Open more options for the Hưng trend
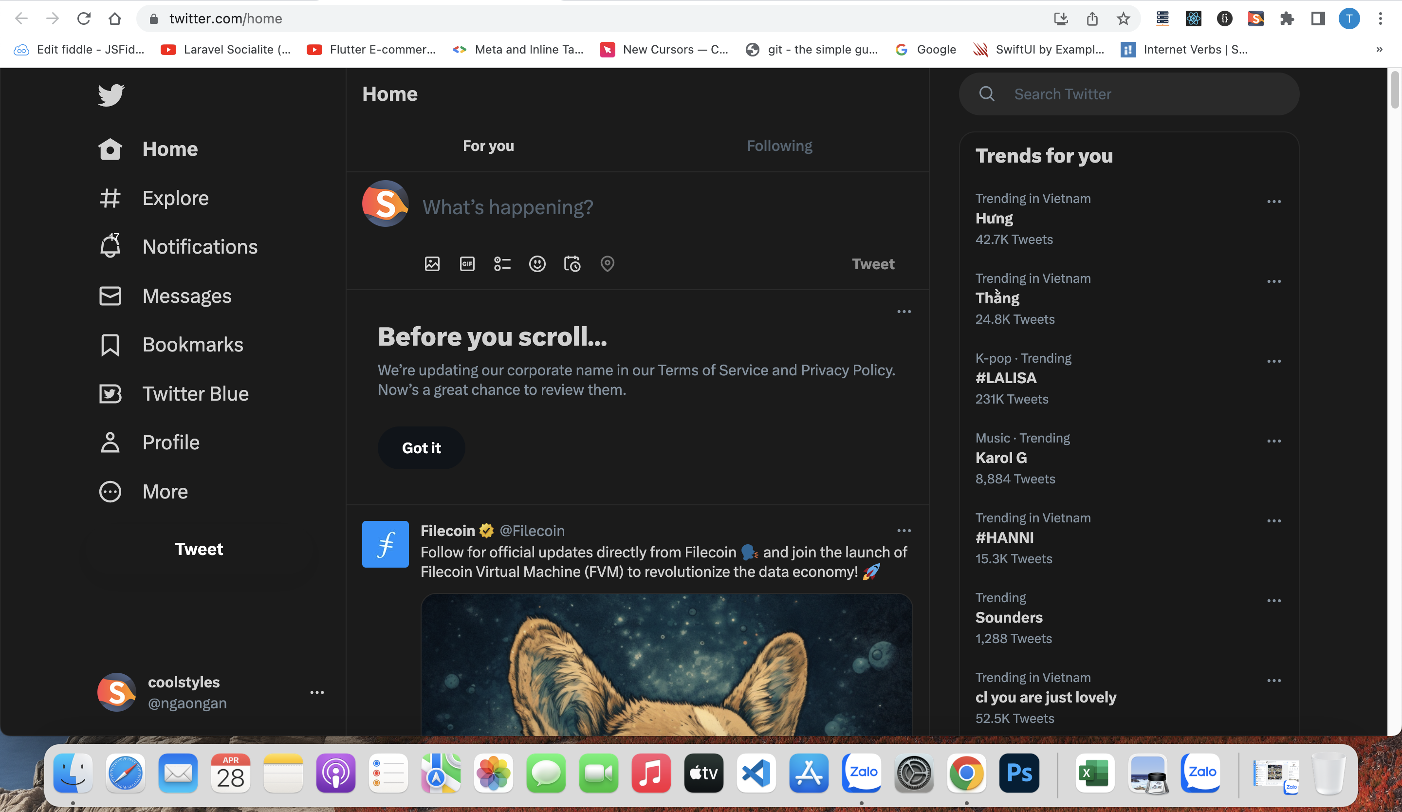Screen dimensions: 1402x812 (1274, 202)
